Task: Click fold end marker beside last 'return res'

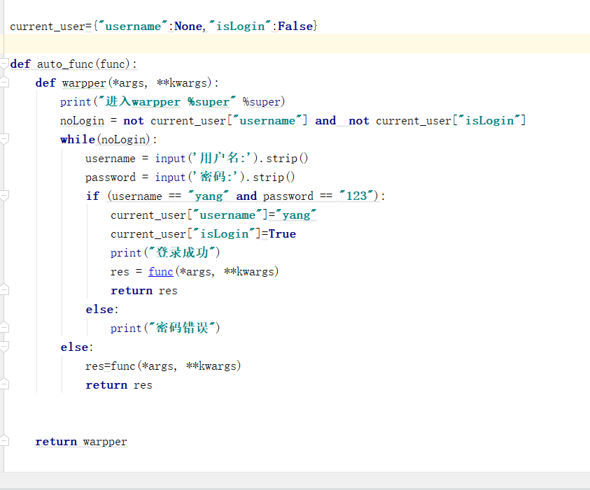Action: [x=4, y=384]
